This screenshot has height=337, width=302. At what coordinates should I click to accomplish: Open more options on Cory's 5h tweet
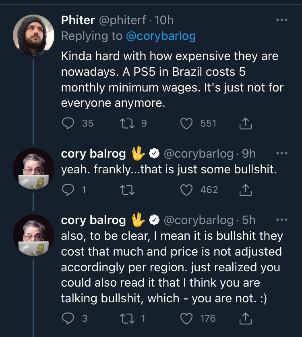pos(281,220)
